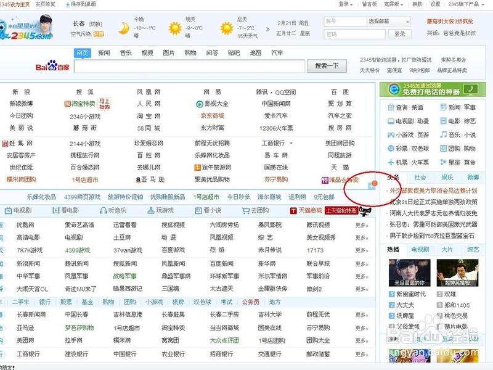Screen dimensions: 493x370
Task: Expand the 2345旗下产品 dropdown
Action: pos(467,4)
